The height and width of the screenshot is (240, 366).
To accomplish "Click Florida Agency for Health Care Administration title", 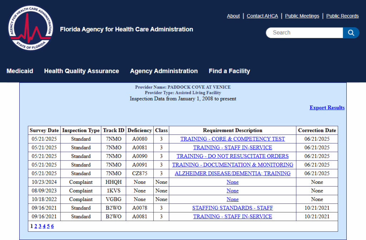I will (127, 29).
